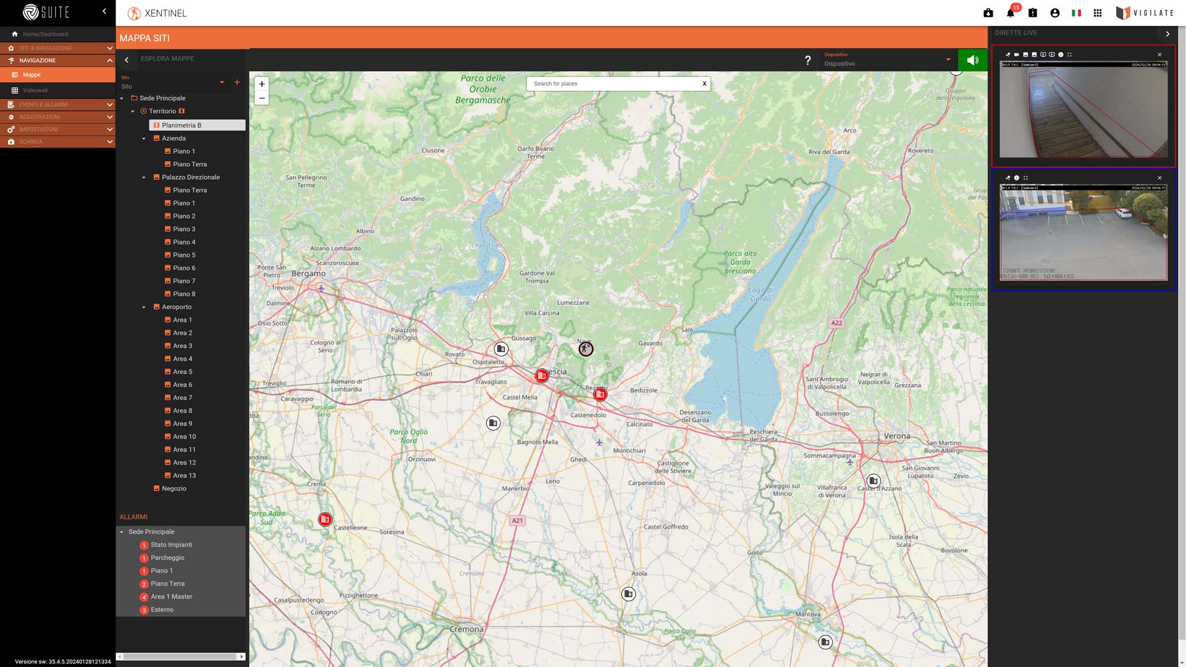The width and height of the screenshot is (1186, 667).
Task: Collapse the Aeroporto tree node
Action: pyautogui.click(x=144, y=307)
